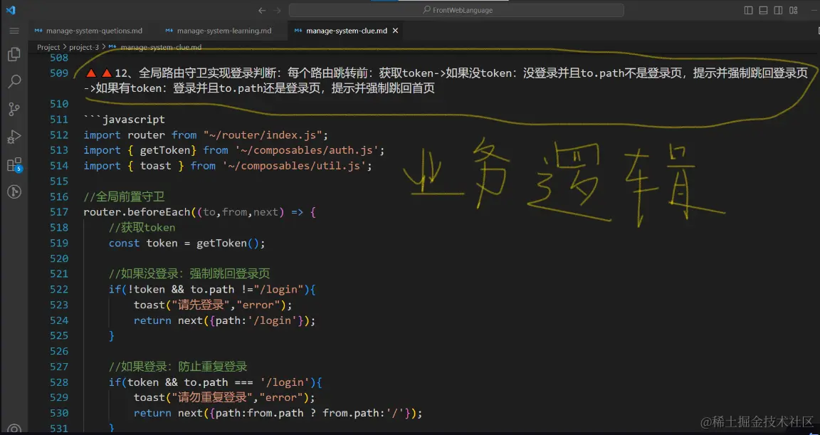Screen dimensions: 820x435
Task: Click the toast name on line 514
Action: (155, 166)
